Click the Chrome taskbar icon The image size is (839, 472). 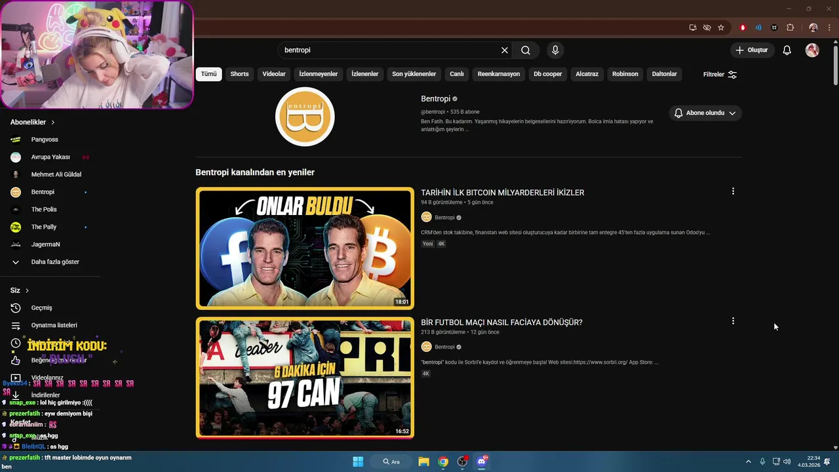(443, 462)
